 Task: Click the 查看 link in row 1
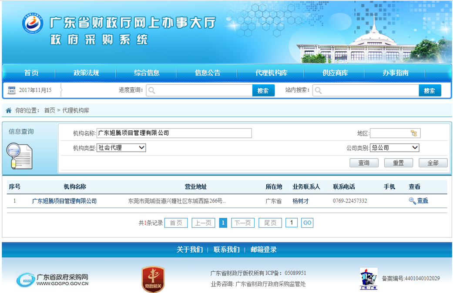(423, 201)
